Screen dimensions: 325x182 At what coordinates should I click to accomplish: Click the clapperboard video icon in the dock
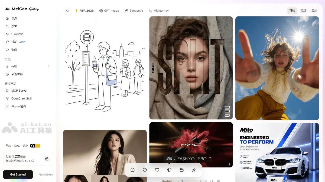point(182,170)
